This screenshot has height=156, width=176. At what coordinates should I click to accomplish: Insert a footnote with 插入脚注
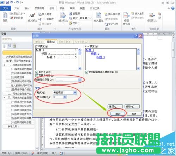(x=32, y=17)
